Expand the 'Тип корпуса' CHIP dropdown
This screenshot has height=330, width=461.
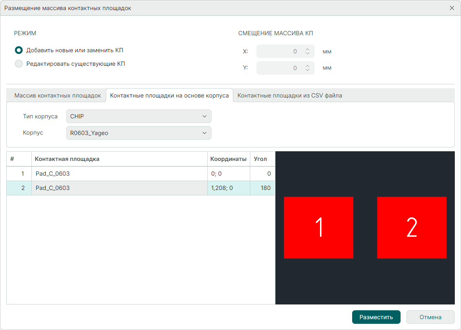(x=139, y=116)
